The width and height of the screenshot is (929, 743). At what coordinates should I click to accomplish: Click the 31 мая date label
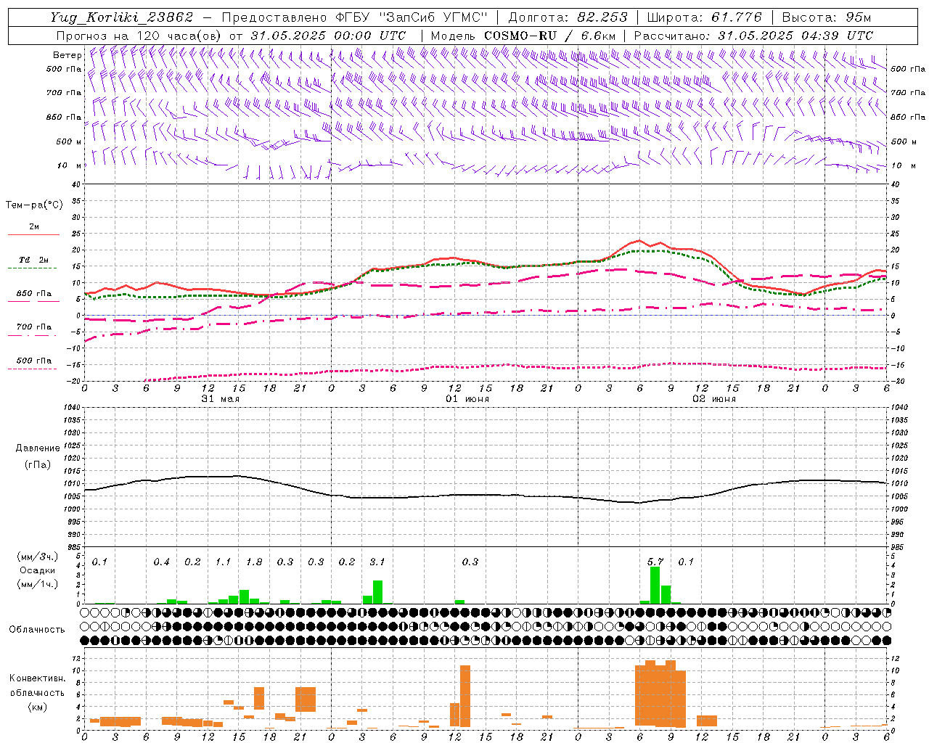click(221, 398)
